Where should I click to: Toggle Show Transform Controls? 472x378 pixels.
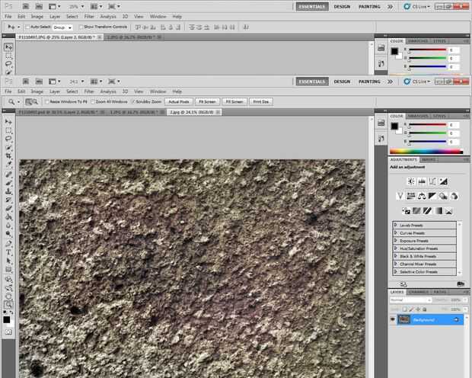point(80,27)
